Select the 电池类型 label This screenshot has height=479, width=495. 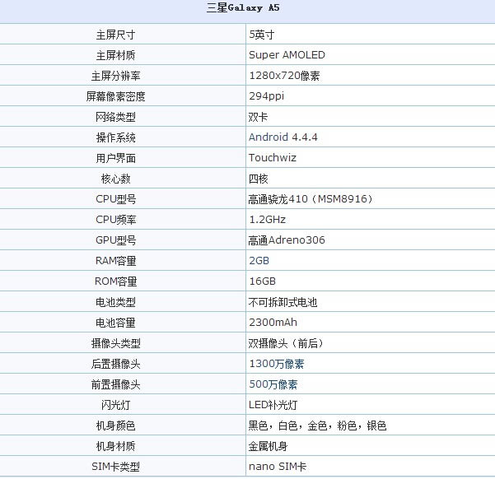pyautogui.click(x=116, y=302)
